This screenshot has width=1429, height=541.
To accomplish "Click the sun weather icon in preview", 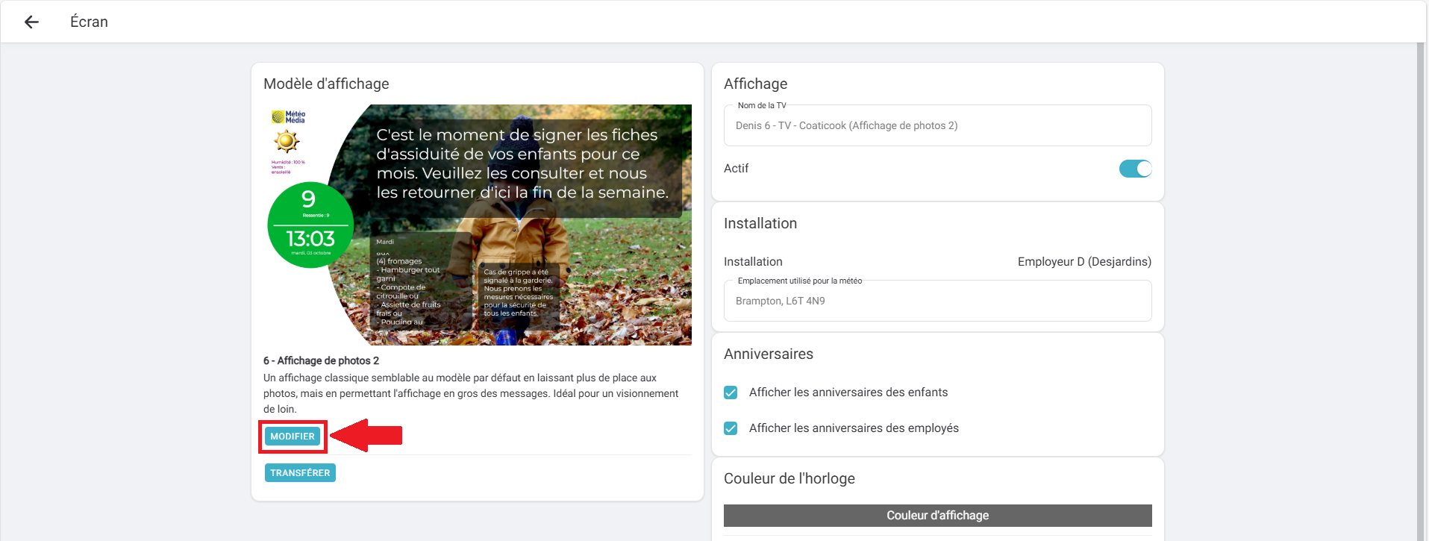I will [x=287, y=141].
